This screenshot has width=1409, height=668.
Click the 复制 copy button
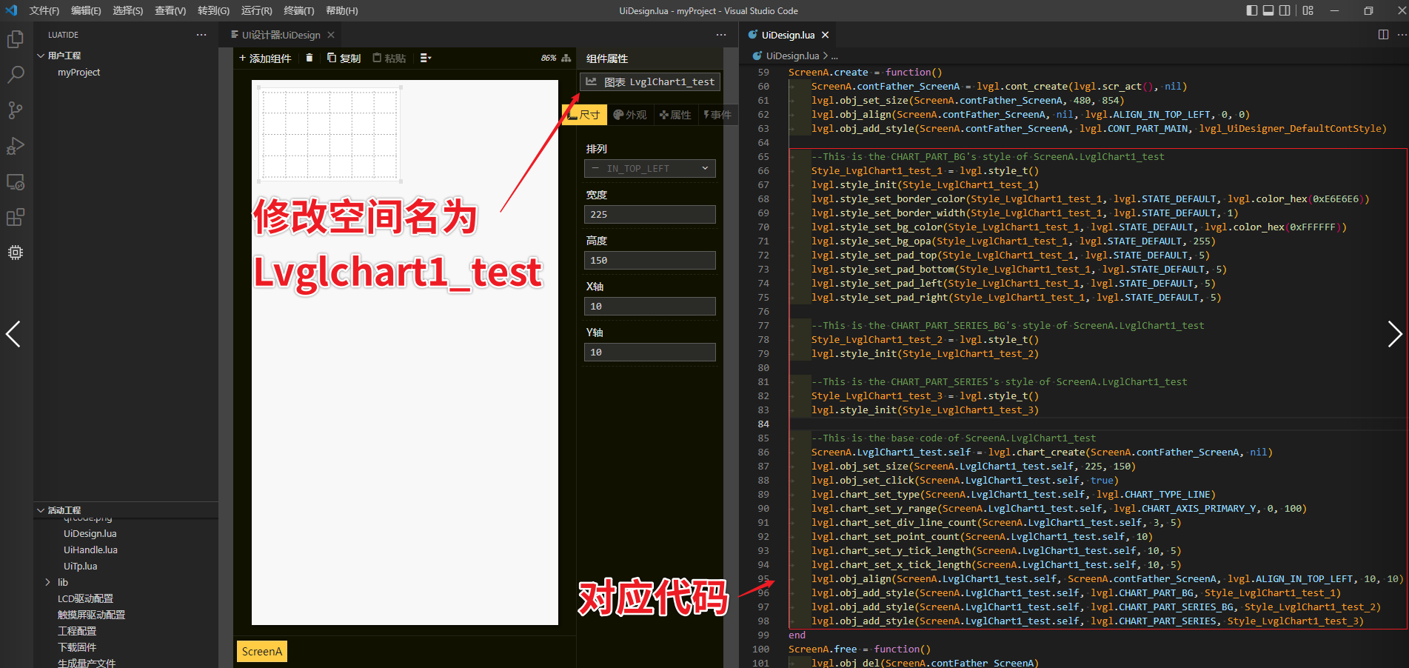coord(344,59)
